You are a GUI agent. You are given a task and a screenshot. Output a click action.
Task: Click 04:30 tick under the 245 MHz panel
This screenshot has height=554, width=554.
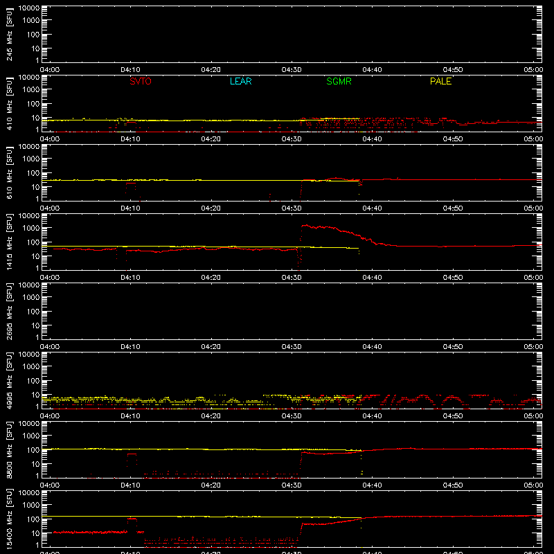(292, 70)
